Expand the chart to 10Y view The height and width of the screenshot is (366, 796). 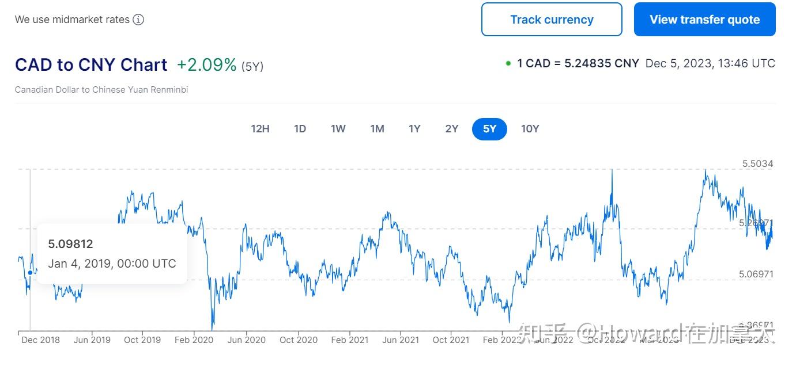point(530,129)
